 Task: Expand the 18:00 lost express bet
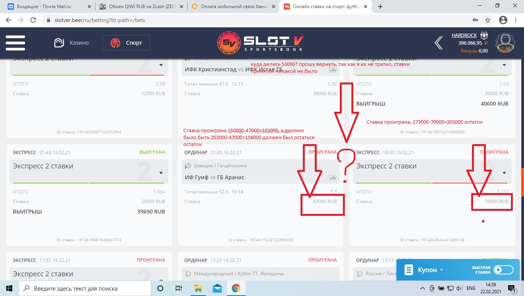(504, 173)
